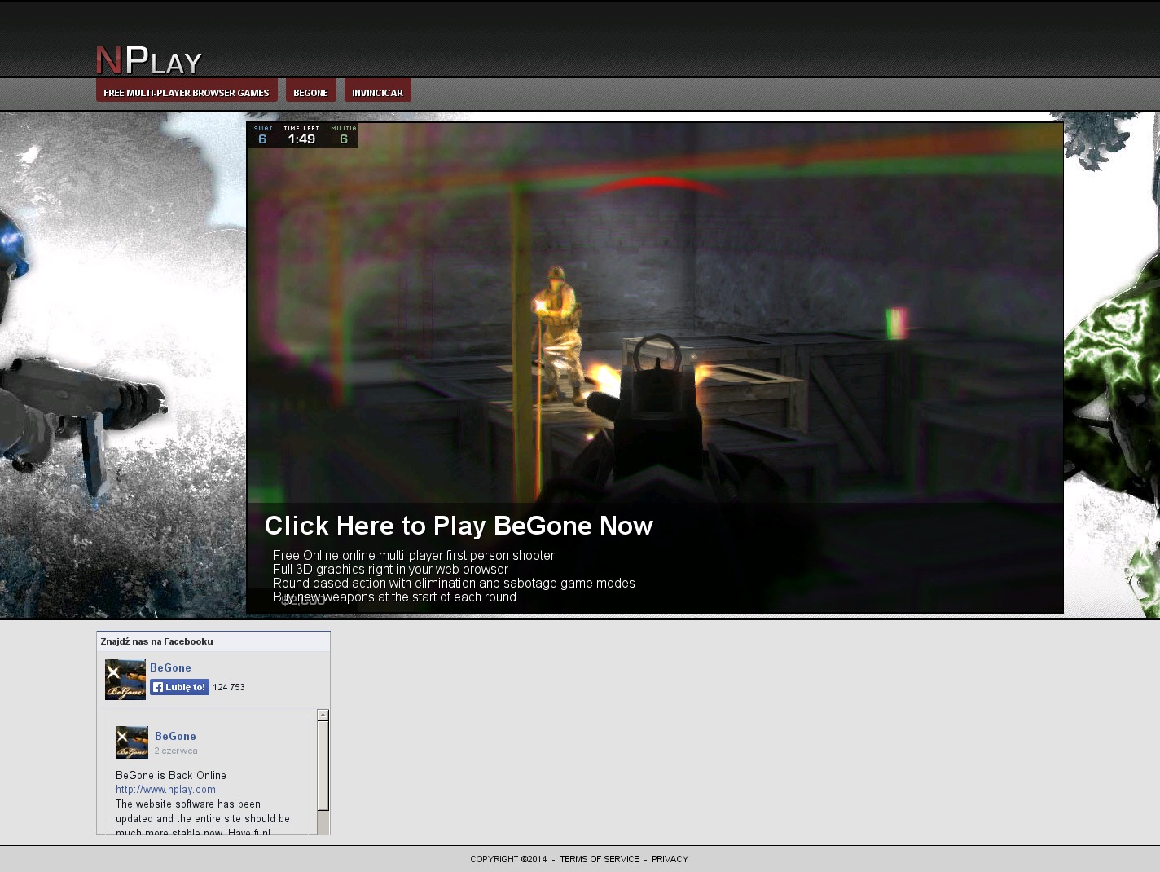
Task: Click the Militia score in game HUD
Action: coord(344,136)
